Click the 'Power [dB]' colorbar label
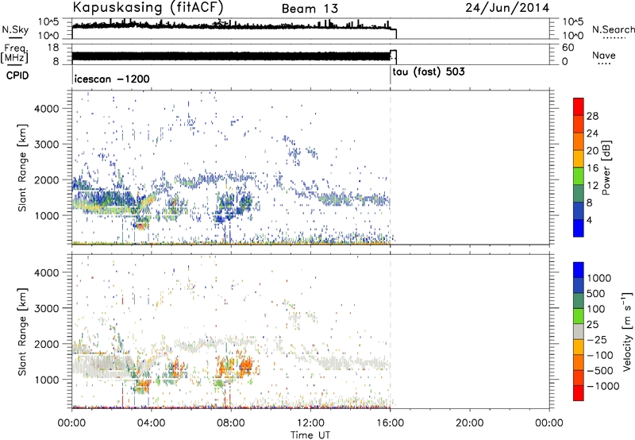 [x=606, y=168]
